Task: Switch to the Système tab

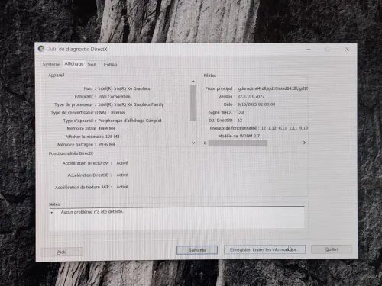Action: (51, 64)
